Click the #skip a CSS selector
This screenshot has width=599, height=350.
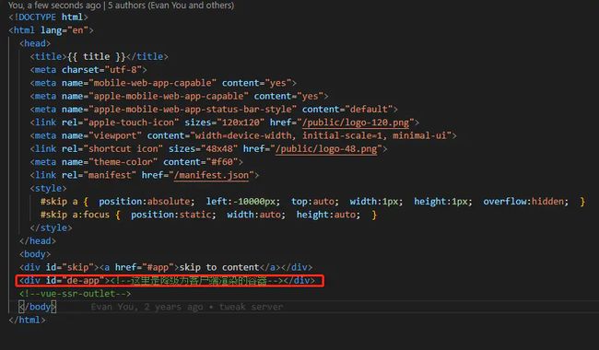pos(59,202)
